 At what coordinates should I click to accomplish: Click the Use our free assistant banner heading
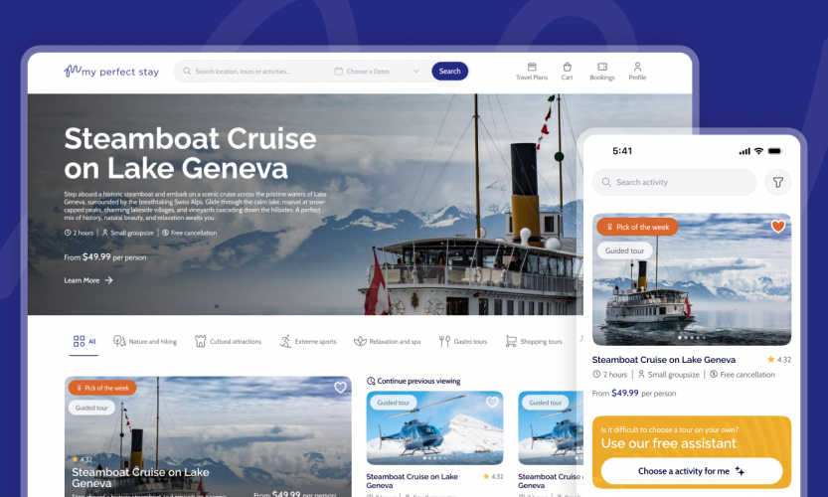[669, 443]
